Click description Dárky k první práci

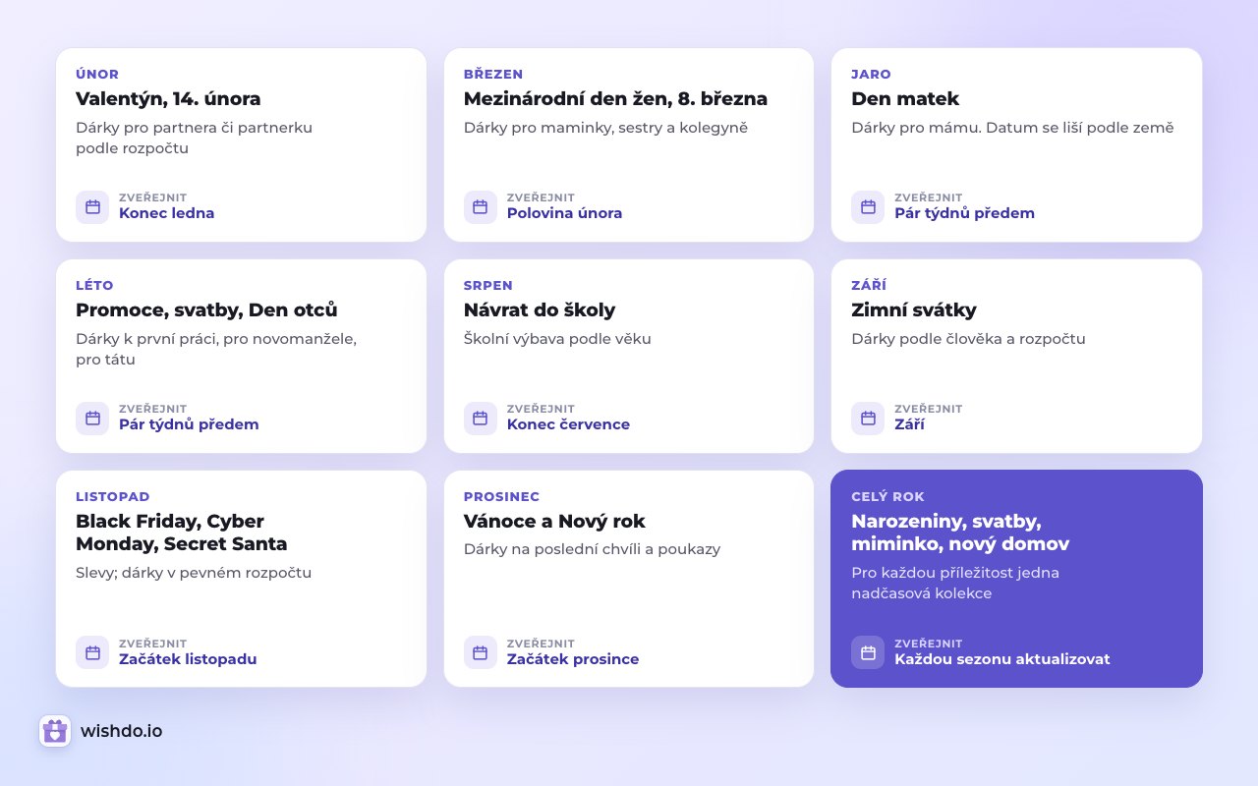pos(216,349)
